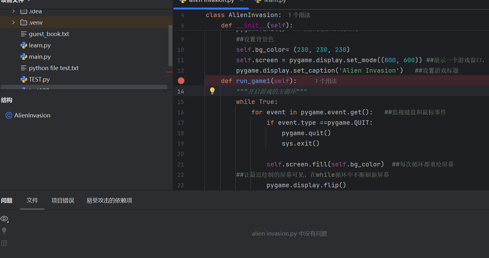Click line number 15 in the gutter
Image resolution: width=489 pixels, height=258 pixels.
point(180,101)
